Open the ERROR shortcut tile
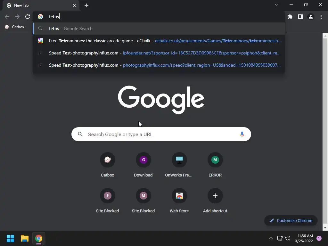The height and width of the screenshot is (246, 328). click(x=215, y=165)
